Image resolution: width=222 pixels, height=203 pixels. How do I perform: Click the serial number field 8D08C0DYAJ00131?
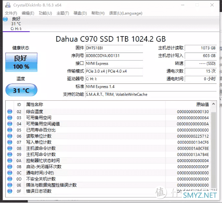pos(114,56)
